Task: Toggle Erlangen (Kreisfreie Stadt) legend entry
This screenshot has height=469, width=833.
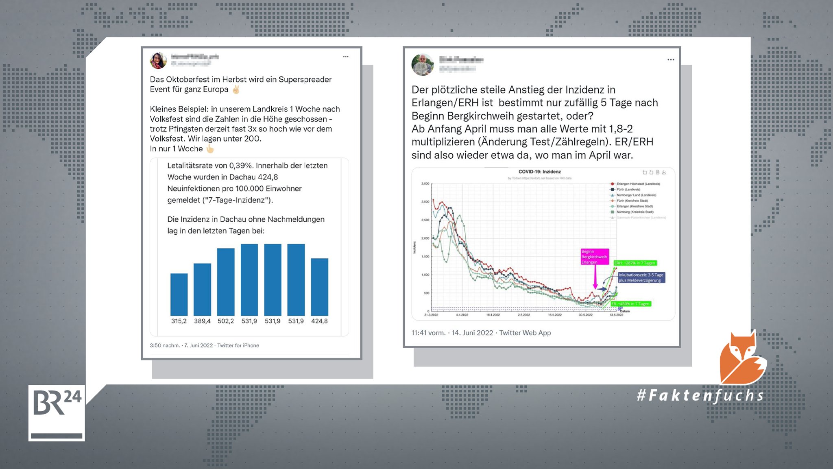Action: pos(632,206)
